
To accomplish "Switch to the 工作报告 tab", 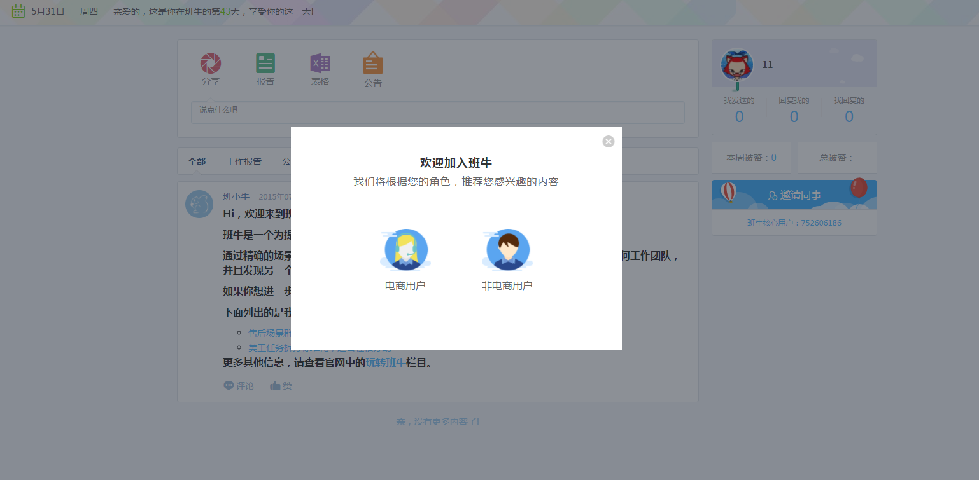I will point(244,161).
